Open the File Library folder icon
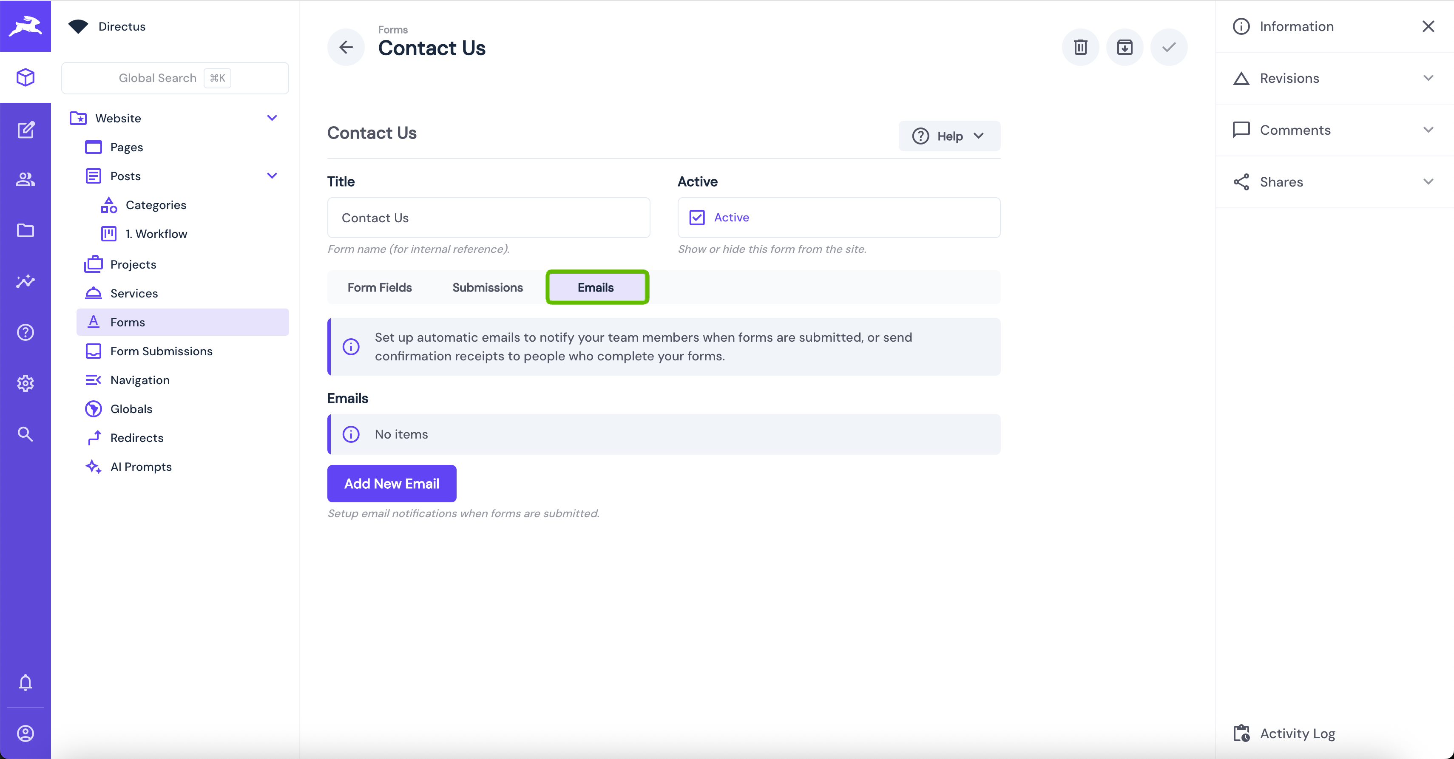The width and height of the screenshot is (1454, 759). (26, 230)
